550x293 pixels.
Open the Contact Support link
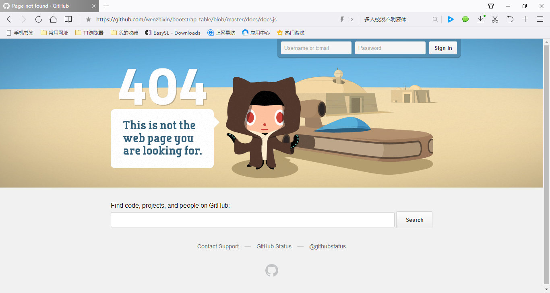tap(218, 246)
